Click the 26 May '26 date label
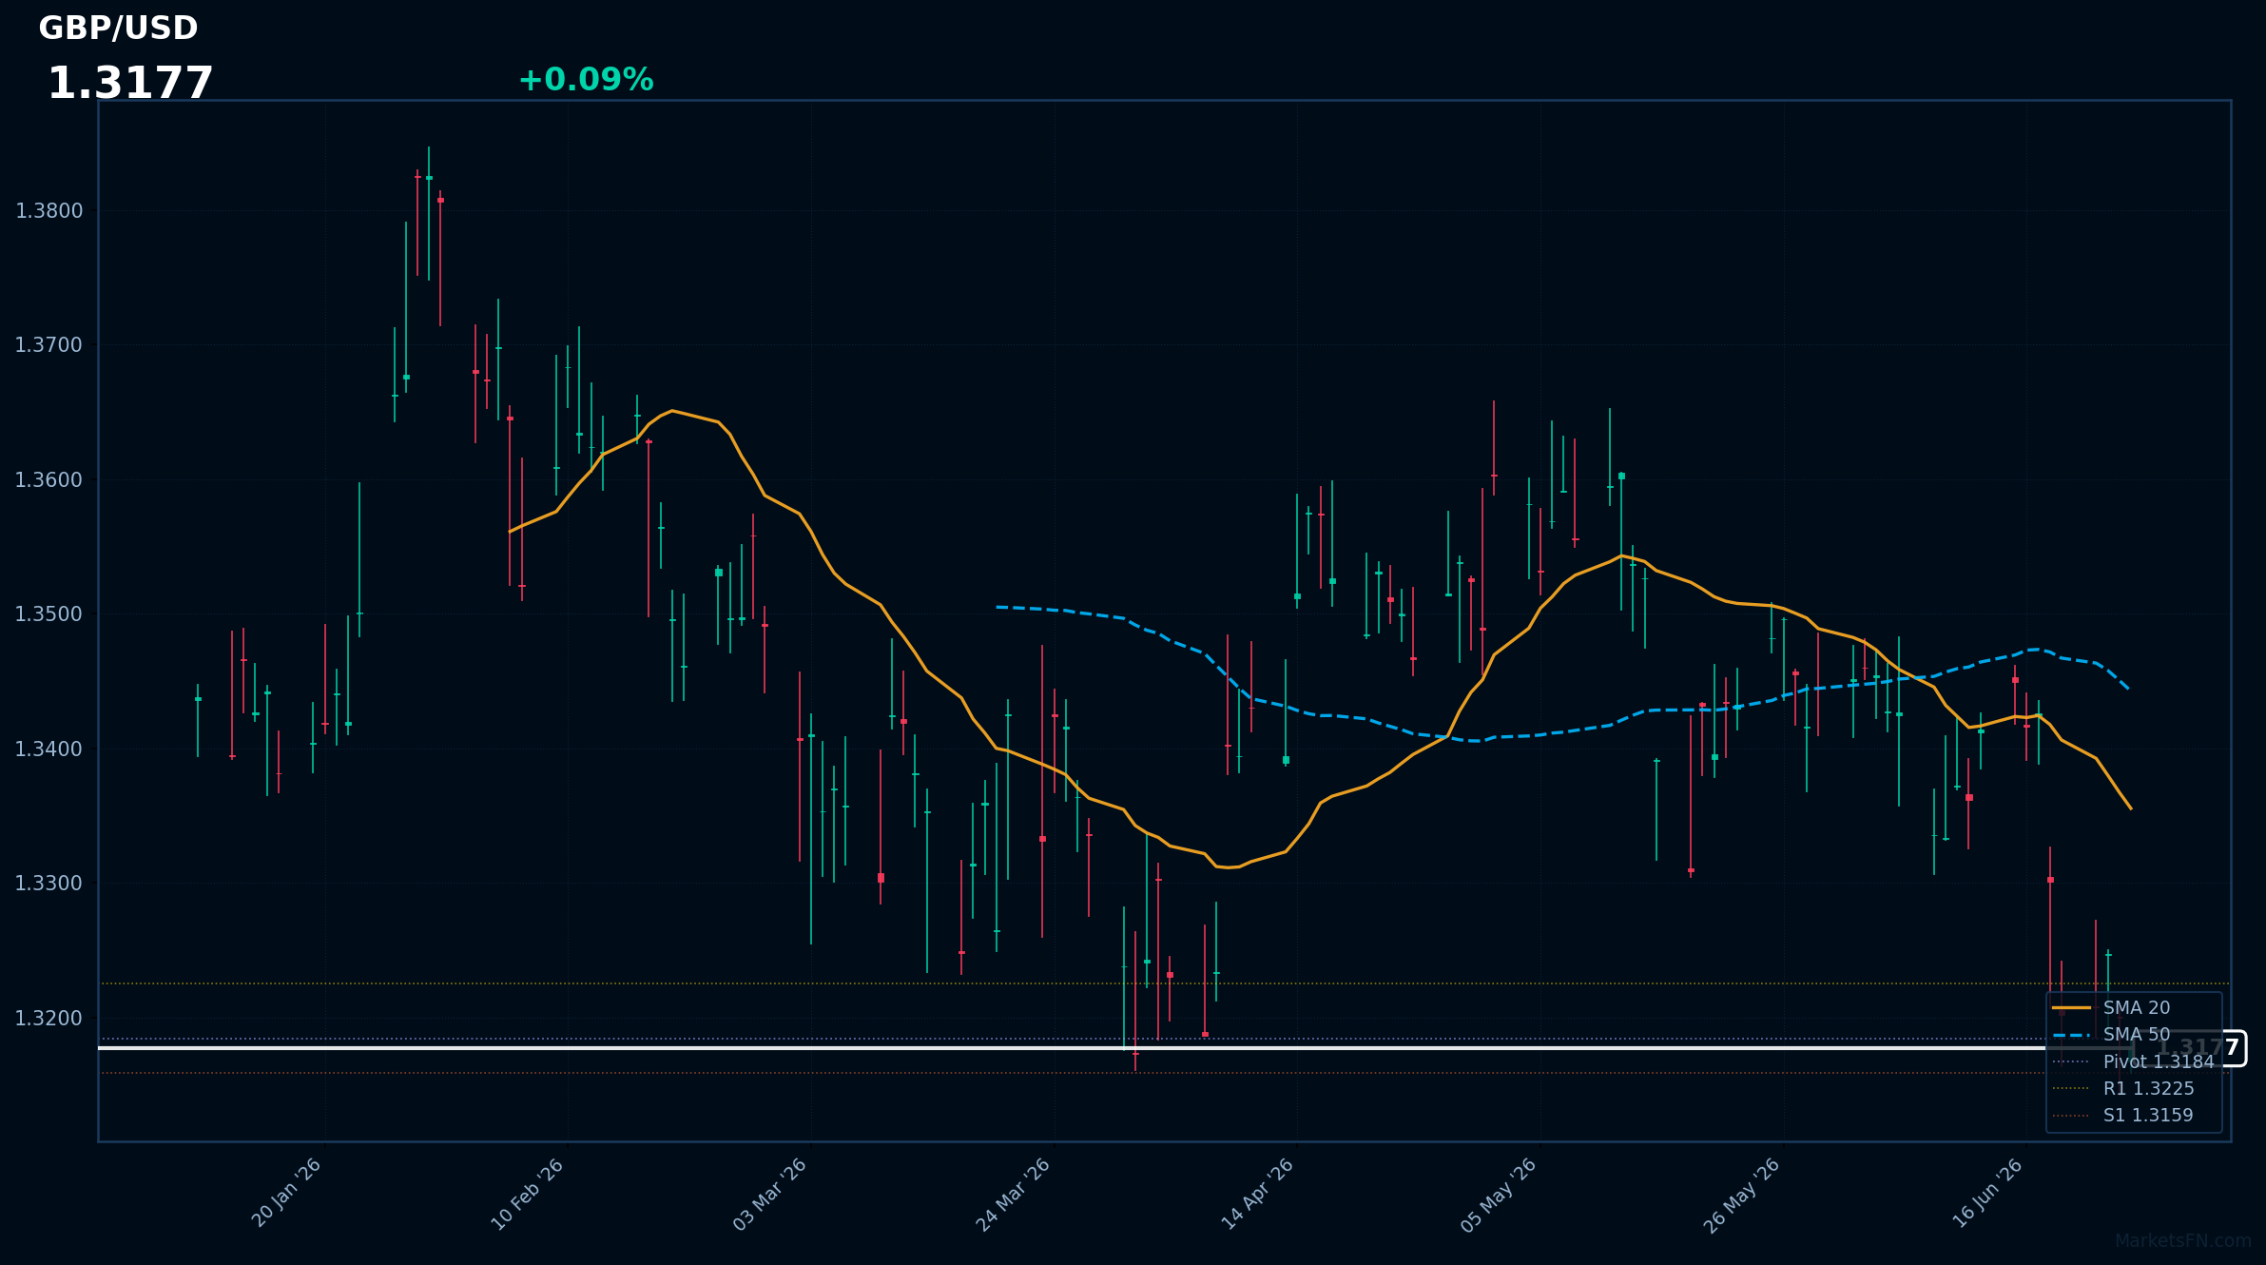The image size is (2266, 1265). point(1741,1196)
